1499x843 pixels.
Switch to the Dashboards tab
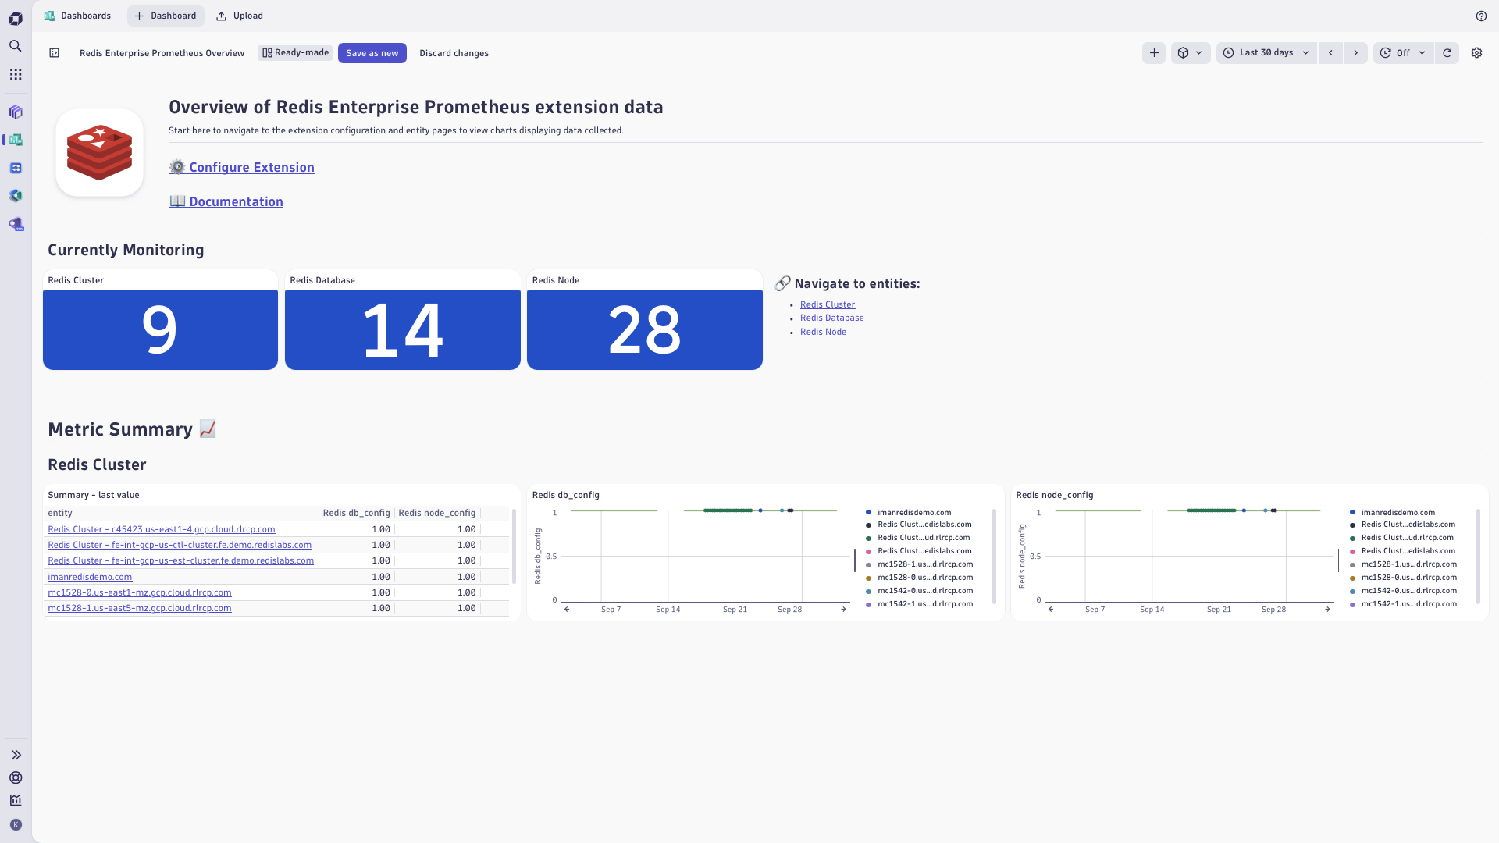(77, 16)
